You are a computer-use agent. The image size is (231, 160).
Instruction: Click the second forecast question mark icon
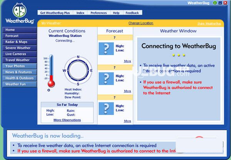(106, 78)
